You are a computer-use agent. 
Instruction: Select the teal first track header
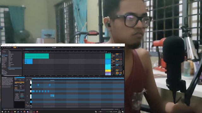108,56
